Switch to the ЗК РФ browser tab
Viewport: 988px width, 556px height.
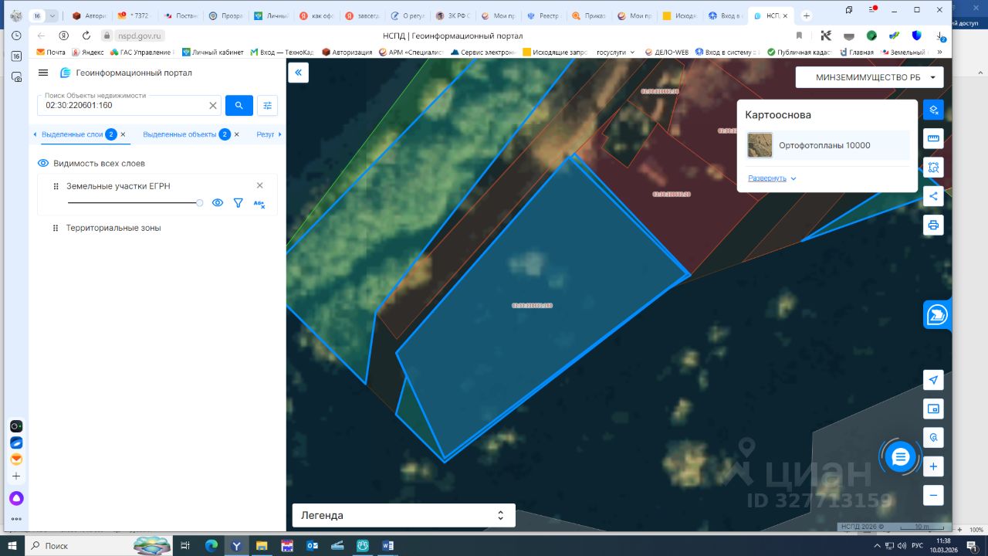tap(454, 15)
